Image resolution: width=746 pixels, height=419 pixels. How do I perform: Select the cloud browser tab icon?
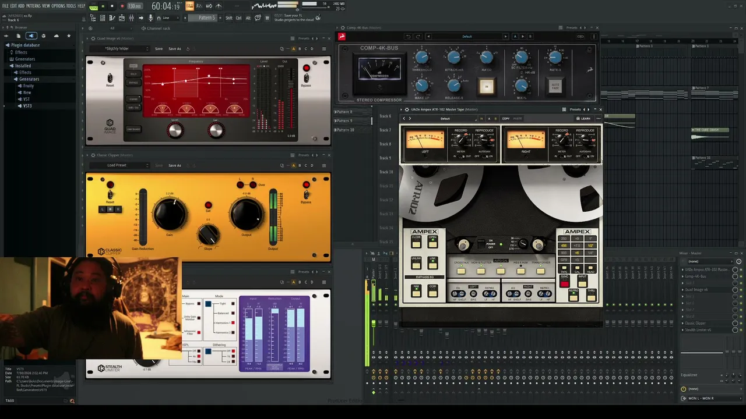click(x=56, y=36)
